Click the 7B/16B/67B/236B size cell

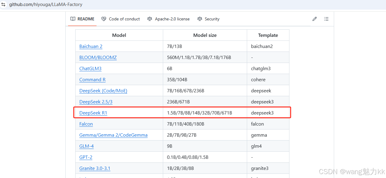click(205, 91)
